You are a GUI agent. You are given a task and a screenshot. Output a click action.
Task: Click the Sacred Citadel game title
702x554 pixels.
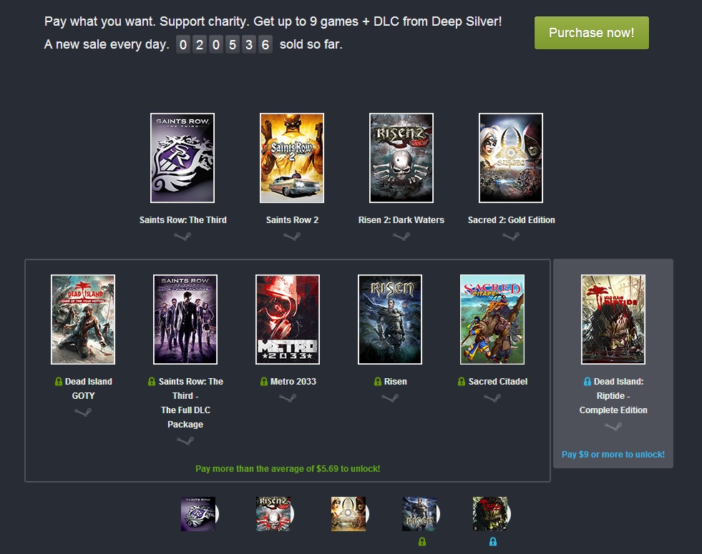pyautogui.click(x=497, y=382)
